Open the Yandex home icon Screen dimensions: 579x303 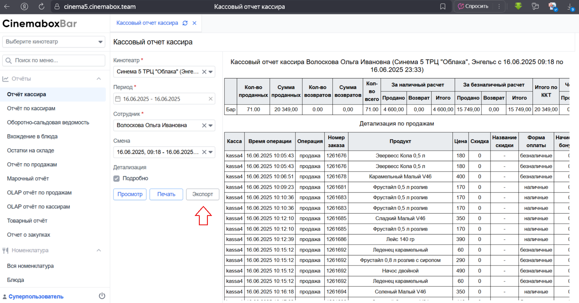[x=24, y=7]
